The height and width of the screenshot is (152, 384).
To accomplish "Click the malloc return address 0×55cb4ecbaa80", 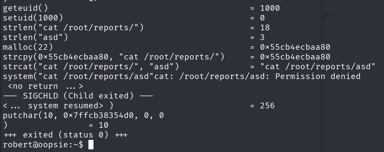I will click(x=295, y=47).
